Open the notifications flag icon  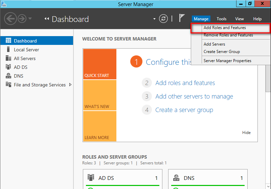182,18
